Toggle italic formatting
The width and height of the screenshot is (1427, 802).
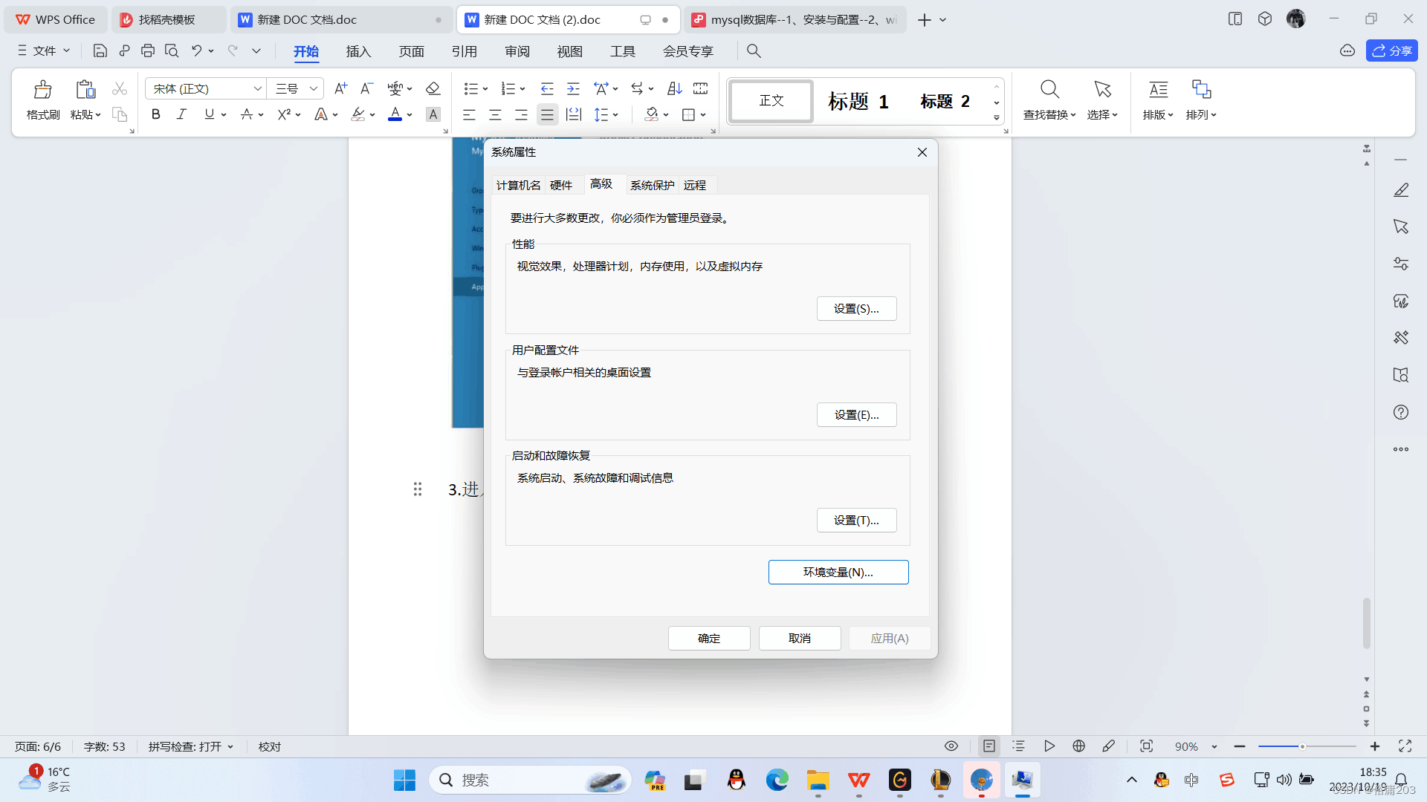[181, 114]
